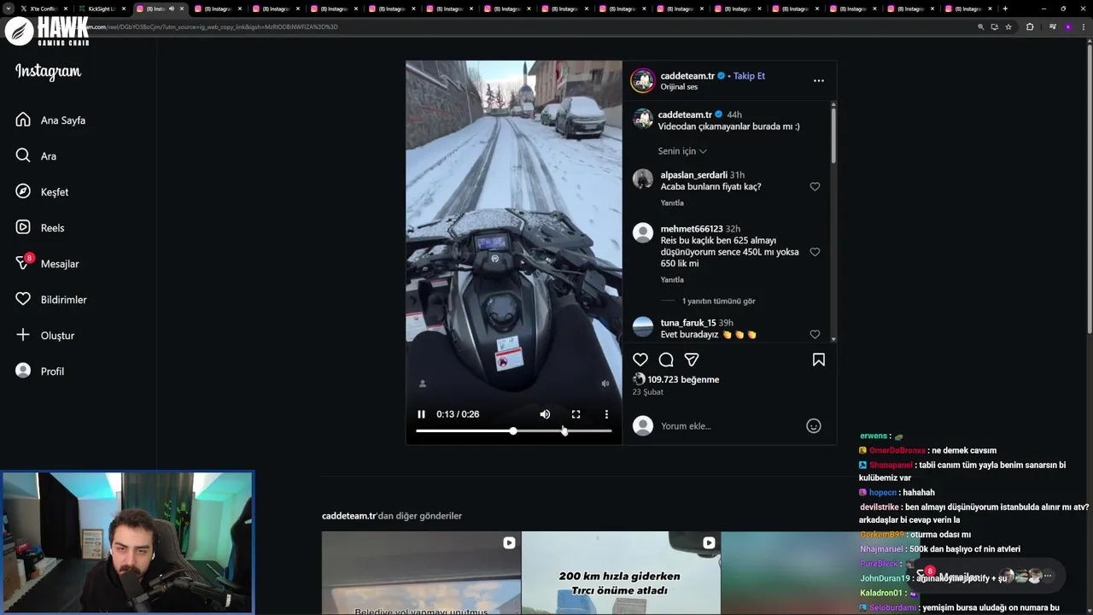This screenshot has height=615, width=1093.
Task: Click the comment bubble icon under the post
Action: pos(666,360)
